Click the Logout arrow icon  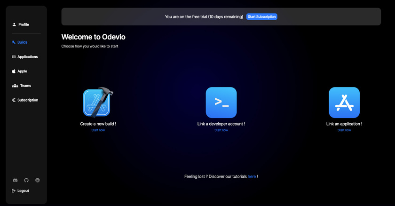14,191
